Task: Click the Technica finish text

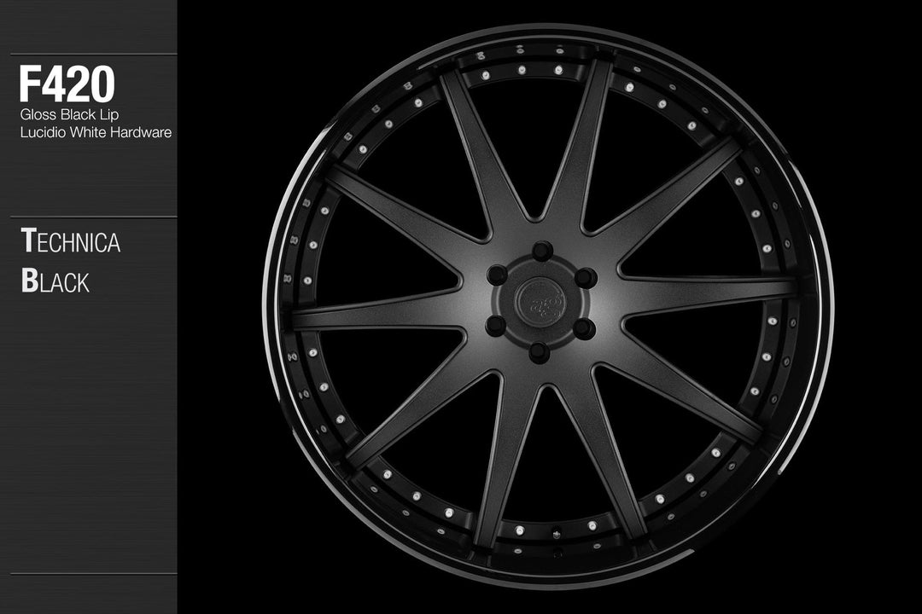Action: 71,242
